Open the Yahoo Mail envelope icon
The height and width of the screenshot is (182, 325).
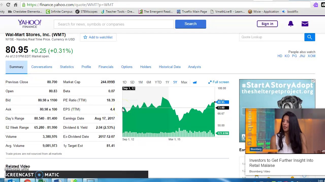[x=305, y=24]
